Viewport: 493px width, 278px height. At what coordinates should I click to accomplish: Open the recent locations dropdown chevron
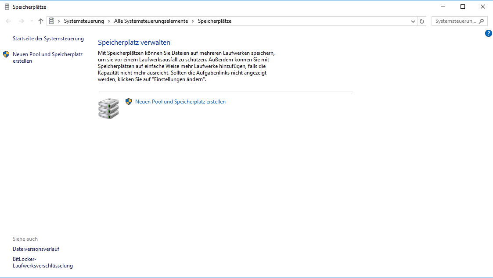pos(32,21)
